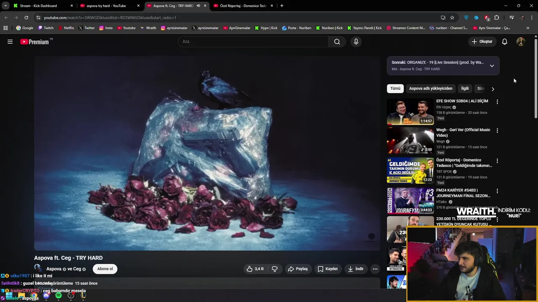This screenshot has height=302, width=538.
Task: Open Spotify from the taskbar
Action: 58,296
